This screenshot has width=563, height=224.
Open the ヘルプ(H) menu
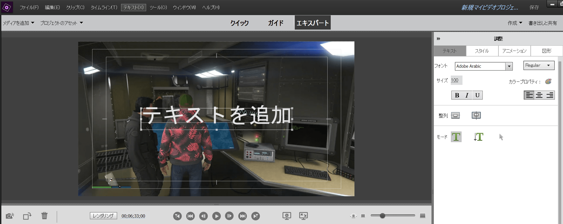(211, 8)
